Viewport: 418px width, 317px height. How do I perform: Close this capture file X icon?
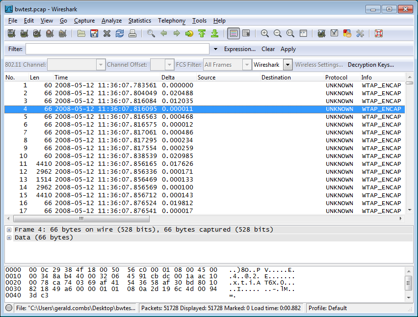107,33
